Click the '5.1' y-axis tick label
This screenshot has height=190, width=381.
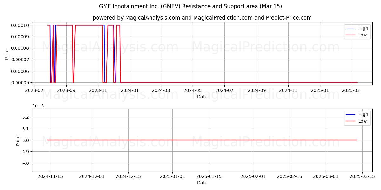pos(26,129)
